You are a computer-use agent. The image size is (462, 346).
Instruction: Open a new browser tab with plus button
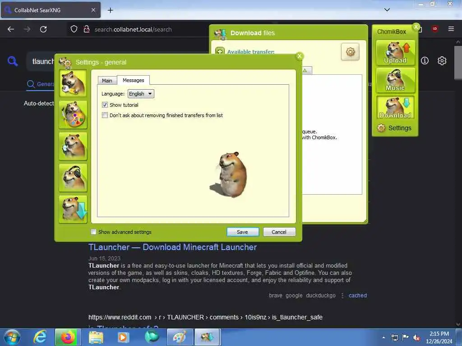point(110,10)
